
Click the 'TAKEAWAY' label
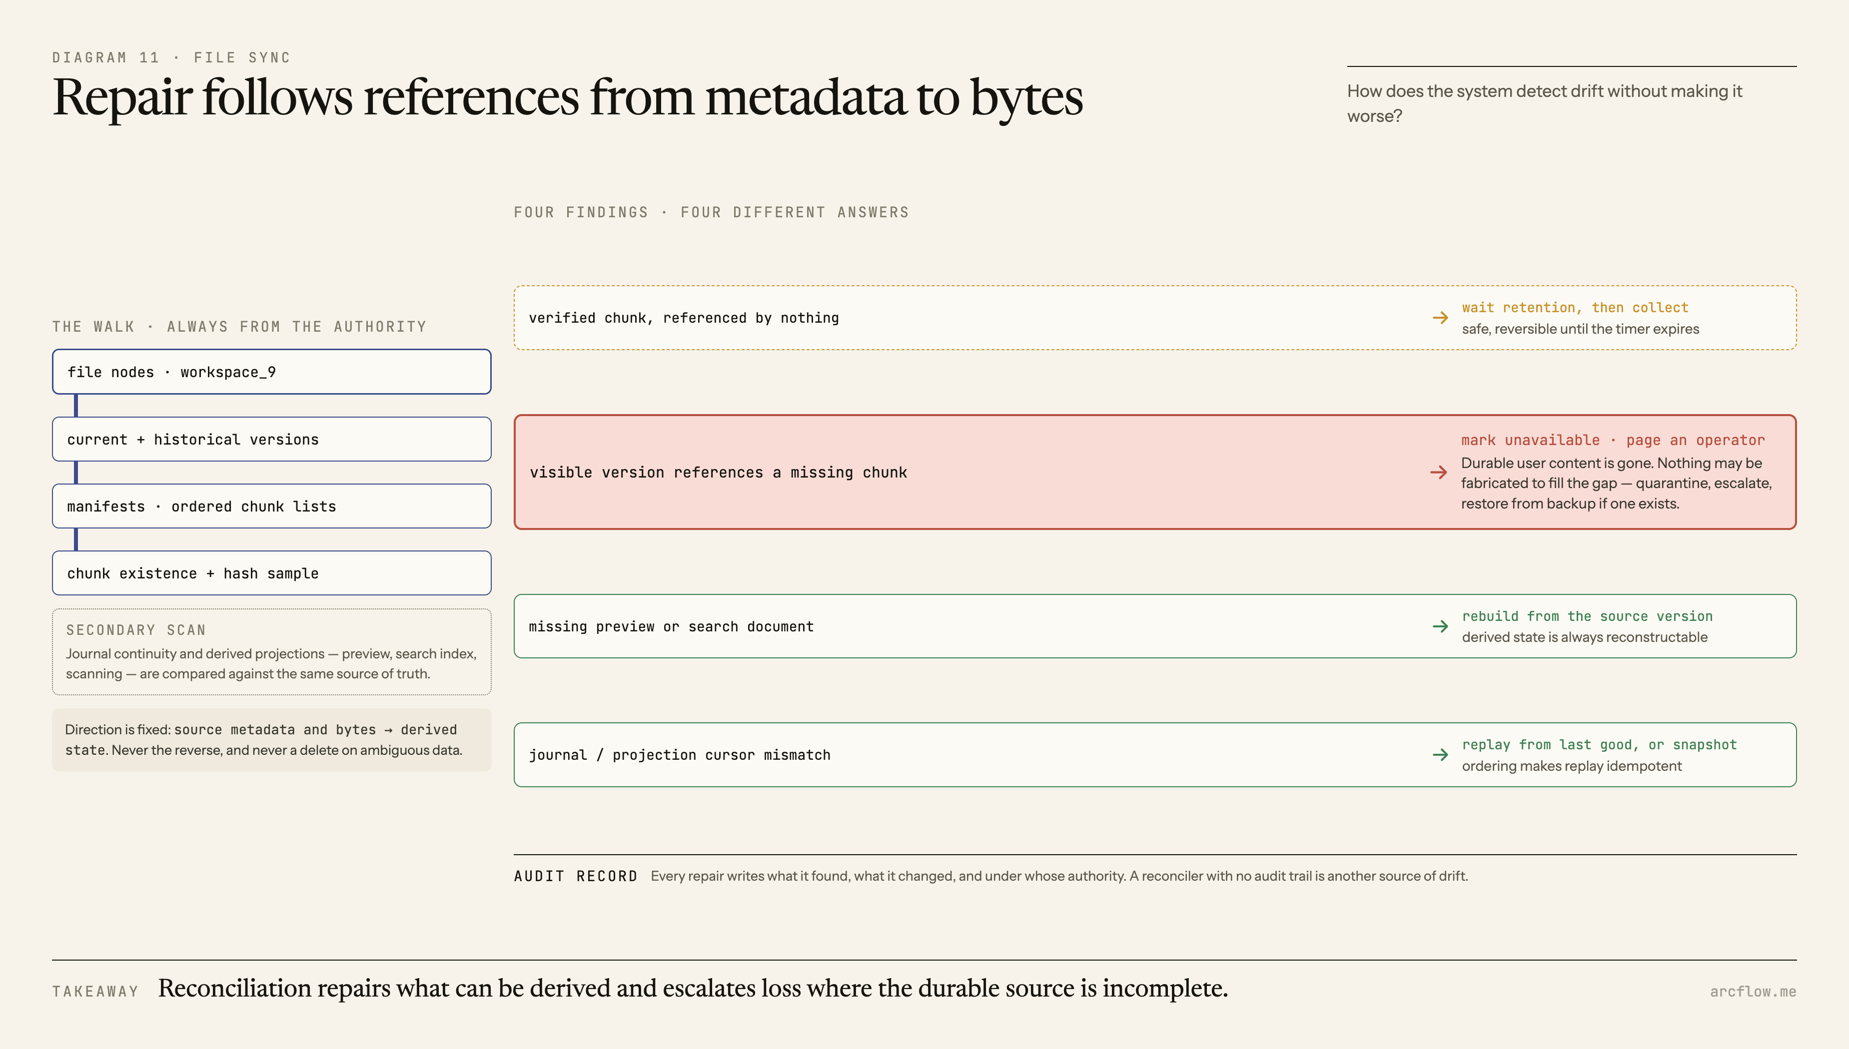[95, 992]
